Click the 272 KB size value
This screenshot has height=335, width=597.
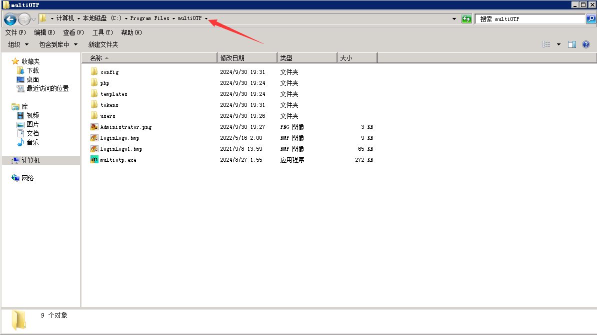(364, 160)
